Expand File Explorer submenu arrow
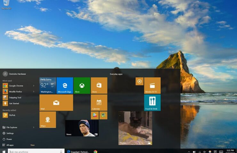Viewport: 237px width, 153px height. click(34, 127)
